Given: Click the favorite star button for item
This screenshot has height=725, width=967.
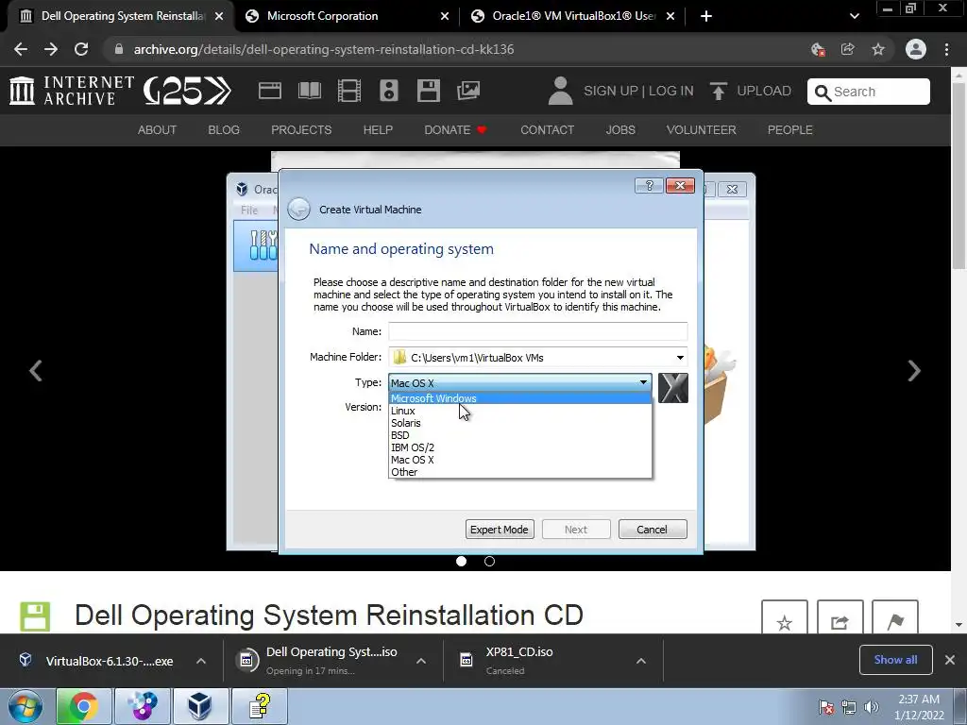Looking at the screenshot, I should pyautogui.click(x=785, y=618).
